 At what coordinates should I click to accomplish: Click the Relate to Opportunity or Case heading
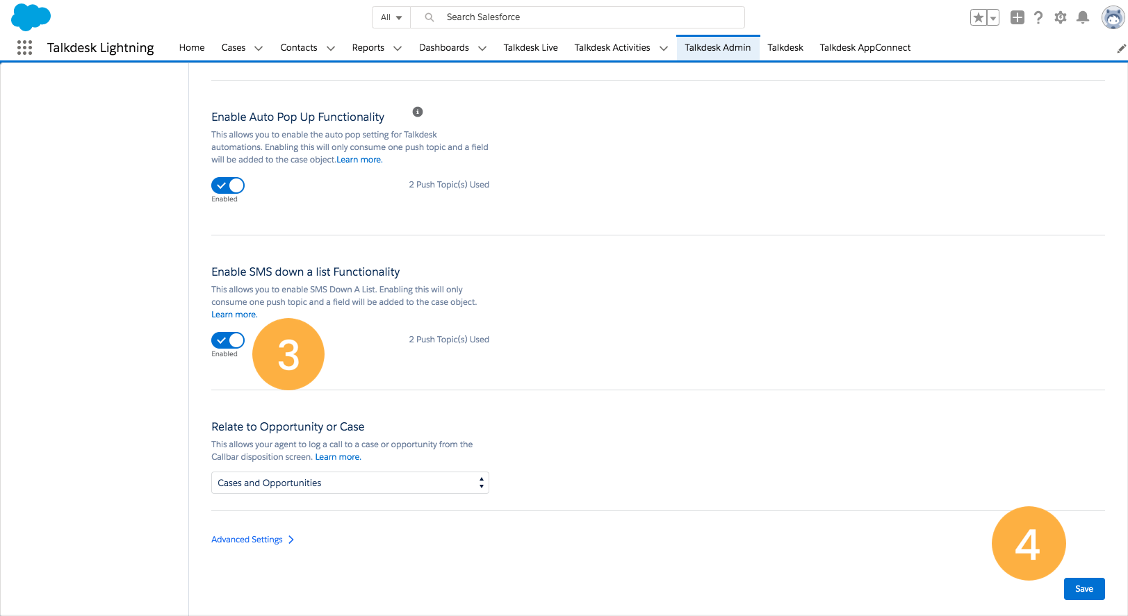[288, 427]
